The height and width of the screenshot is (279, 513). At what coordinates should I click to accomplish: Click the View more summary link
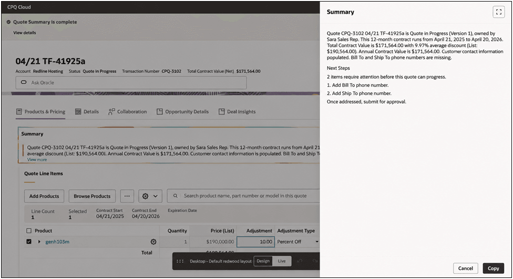tap(37, 160)
